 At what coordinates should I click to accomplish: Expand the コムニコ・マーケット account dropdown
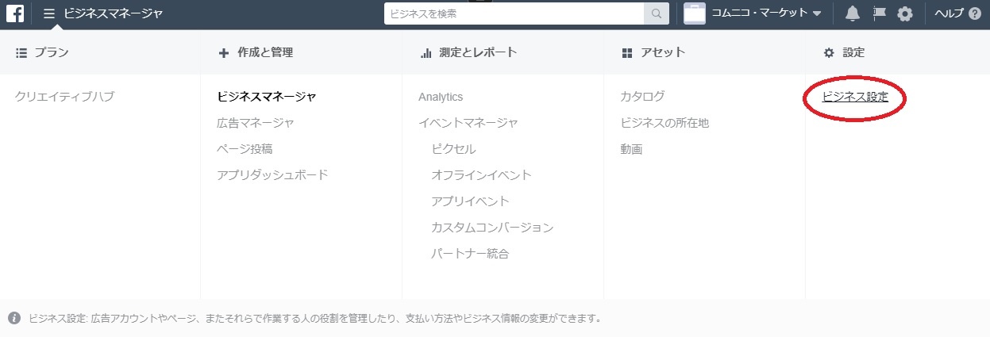(766, 13)
